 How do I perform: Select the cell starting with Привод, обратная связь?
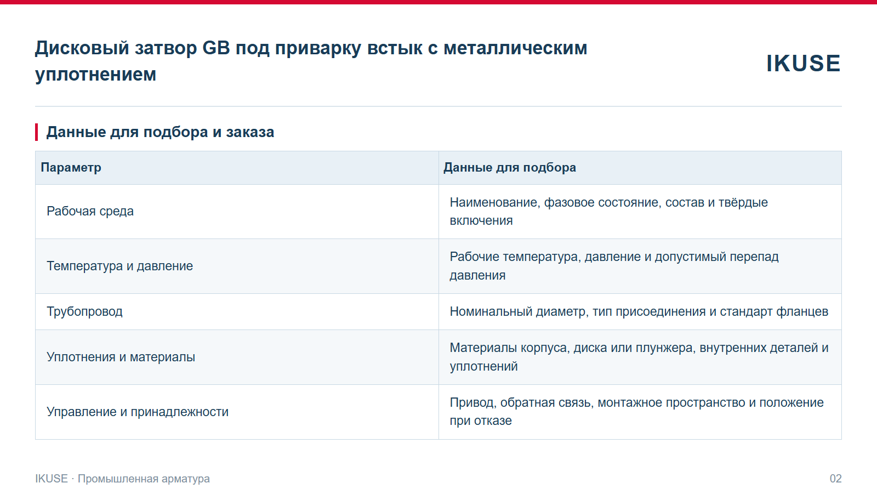(x=640, y=412)
